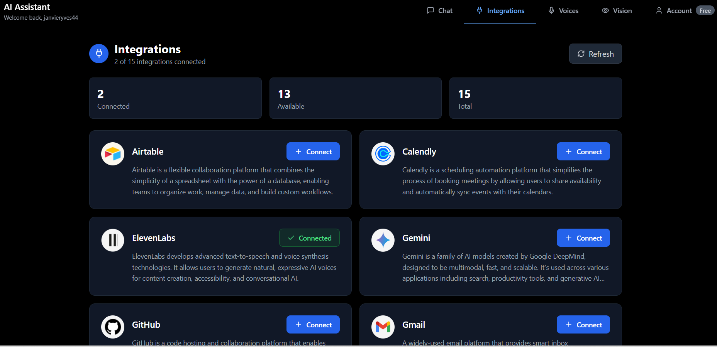Viewport: 717px width, 347px height.
Task: Click the Gmail card title
Action: tap(414, 325)
